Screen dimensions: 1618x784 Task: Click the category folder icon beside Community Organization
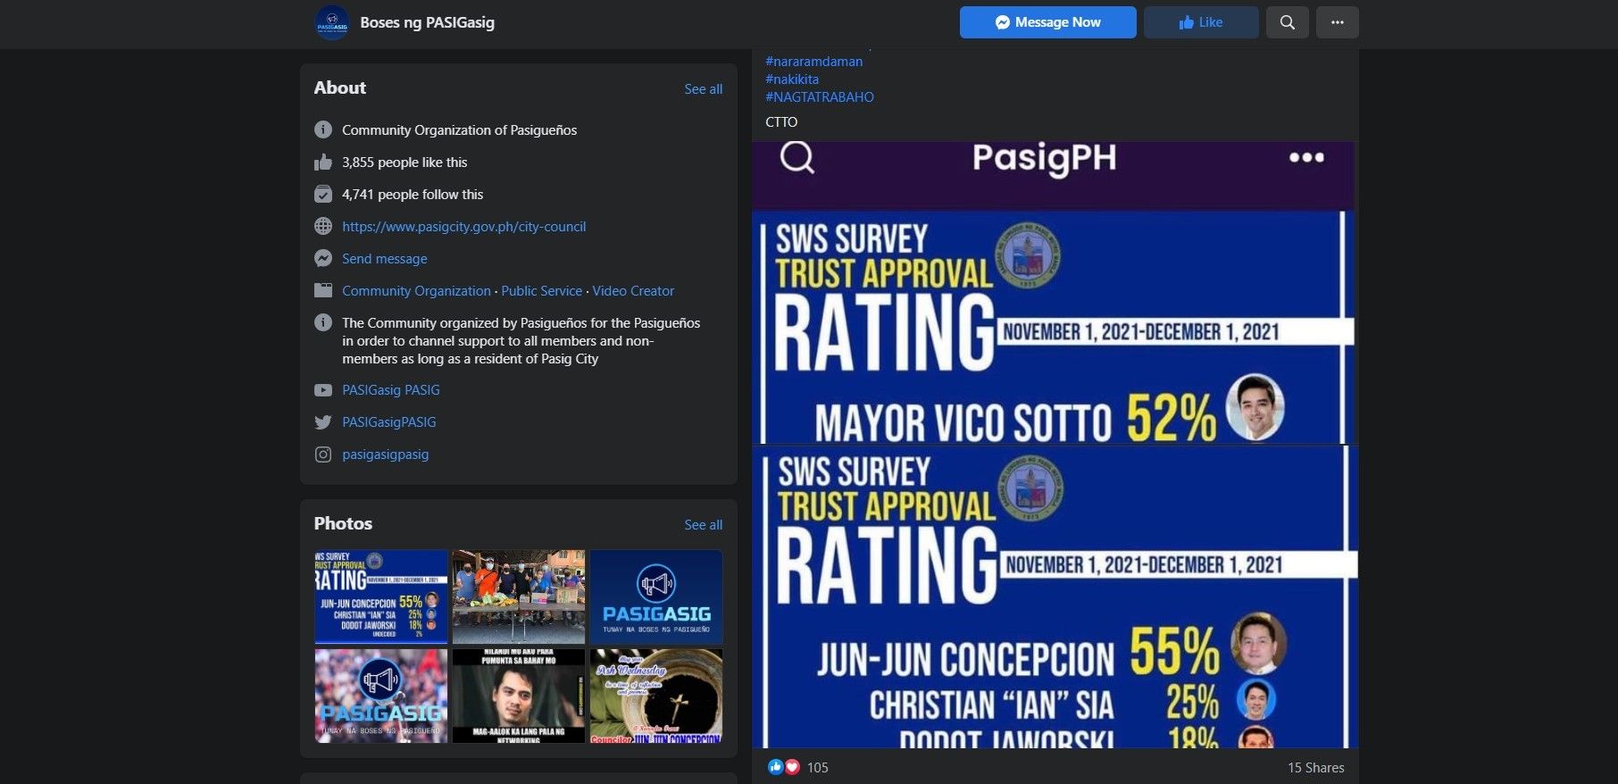[323, 290]
